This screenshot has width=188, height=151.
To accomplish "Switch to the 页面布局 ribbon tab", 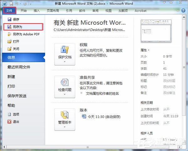I will pyautogui.click(x=53, y=11).
